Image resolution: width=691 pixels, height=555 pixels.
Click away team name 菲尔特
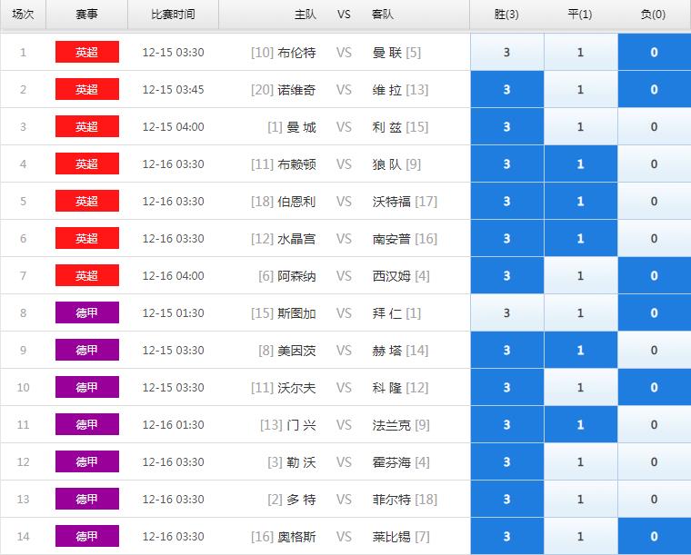(391, 500)
